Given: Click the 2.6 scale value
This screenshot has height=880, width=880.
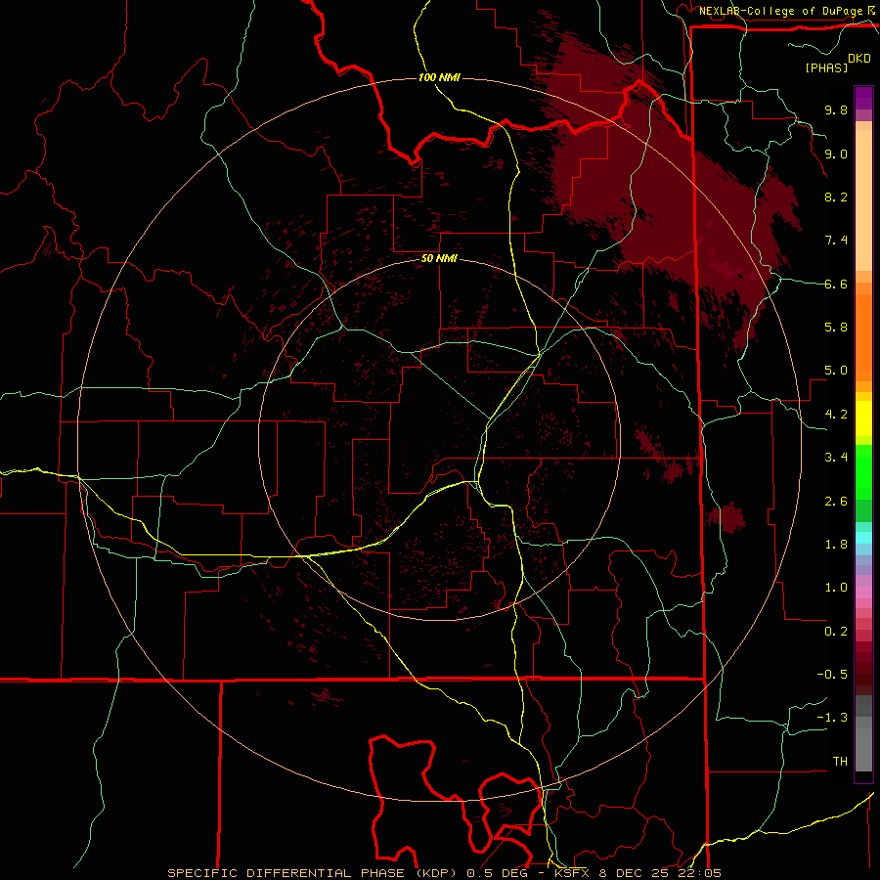Looking at the screenshot, I should tap(836, 502).
